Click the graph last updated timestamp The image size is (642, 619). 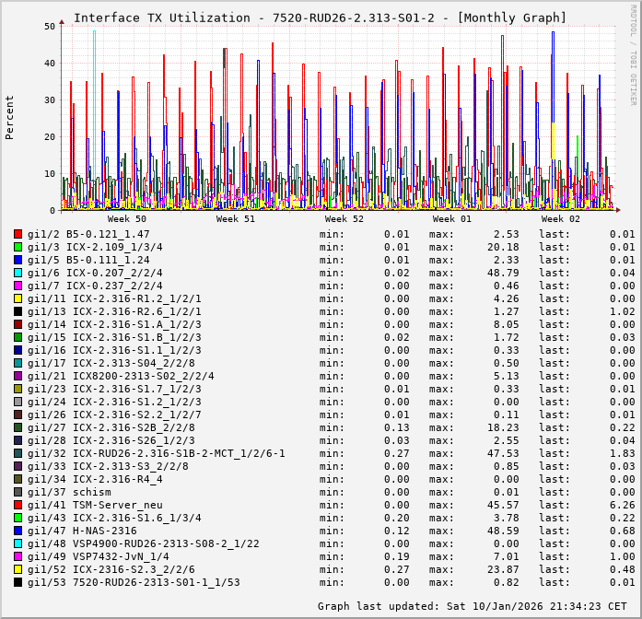478,606
